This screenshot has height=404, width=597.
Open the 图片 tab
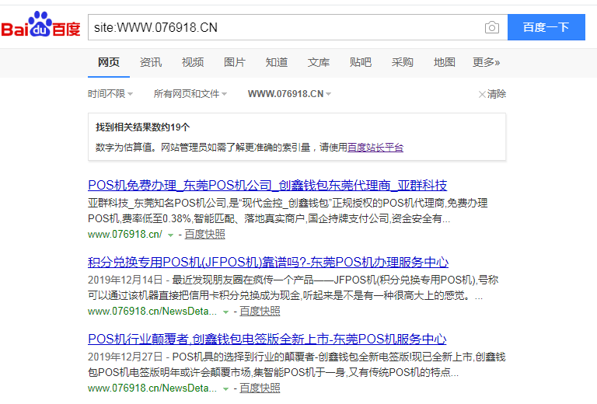[235, 62]
